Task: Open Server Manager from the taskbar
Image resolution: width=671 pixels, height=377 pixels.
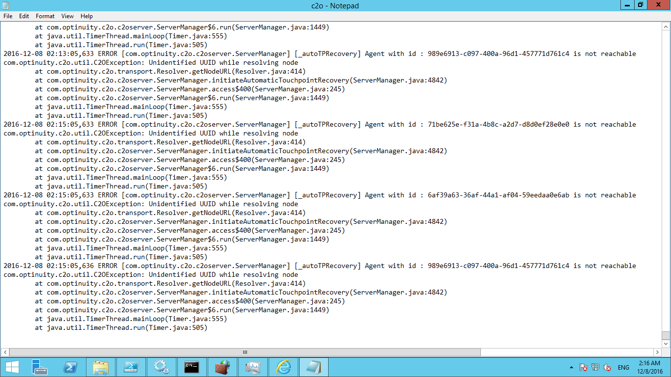Action: tap(39, 367)
